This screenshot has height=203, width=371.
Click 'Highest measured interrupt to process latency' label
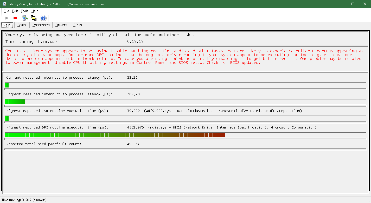click(59, 94)
